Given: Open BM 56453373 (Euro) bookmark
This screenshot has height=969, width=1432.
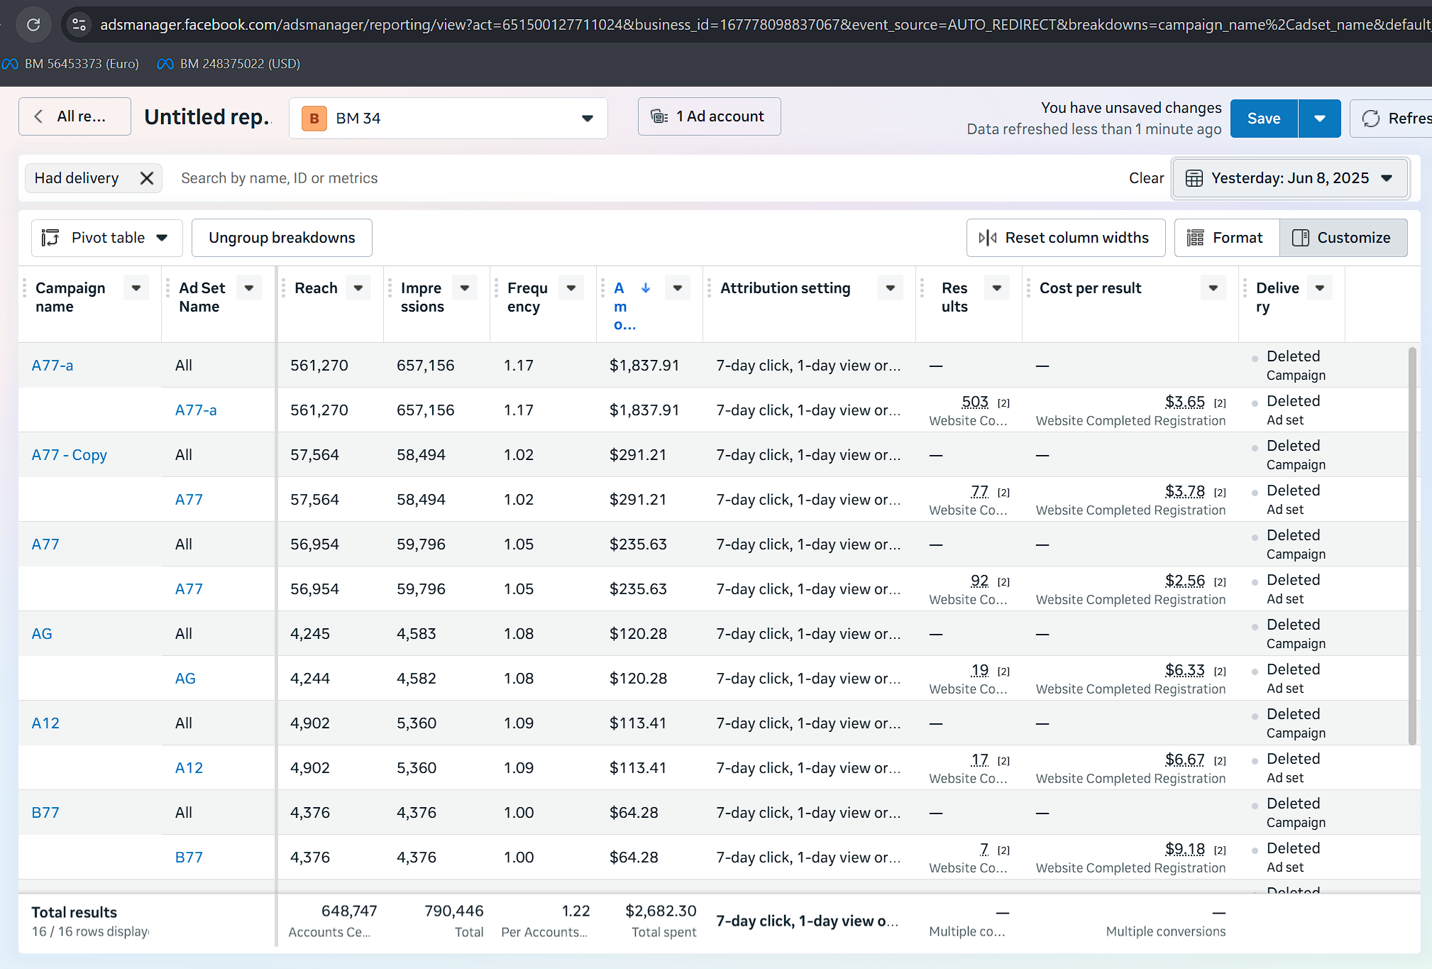Looking at the screenshot, I should (x=71, y=64).
